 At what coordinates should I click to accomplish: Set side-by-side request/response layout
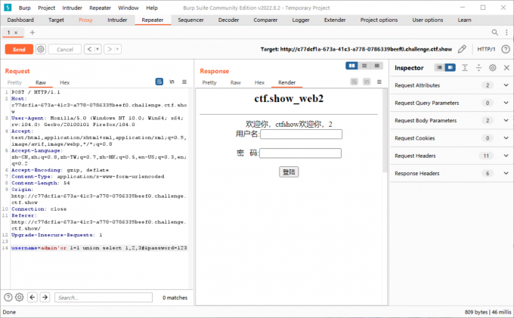pos(351,66)
